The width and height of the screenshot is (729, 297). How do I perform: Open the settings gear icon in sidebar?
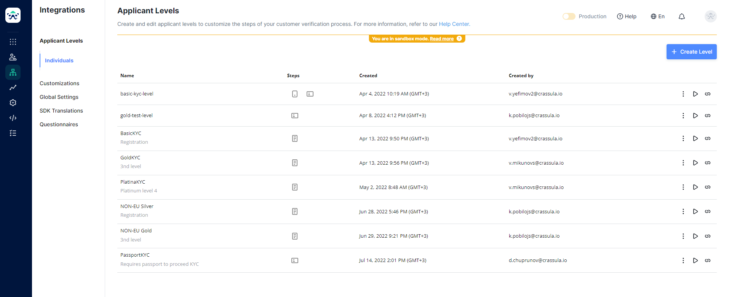click(x=13, y=103)
